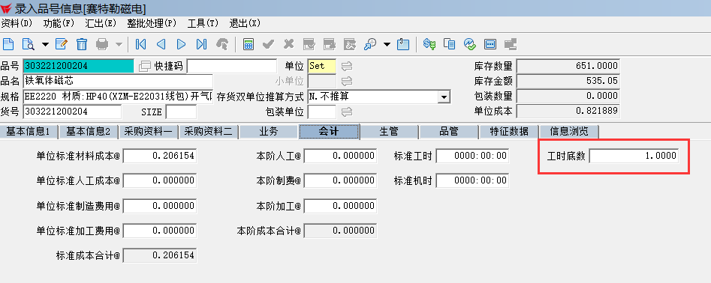Image resolution: width=711 pixels, height=283 pixels.
Task: Click the edit record pencil icon
Action: 62,44
